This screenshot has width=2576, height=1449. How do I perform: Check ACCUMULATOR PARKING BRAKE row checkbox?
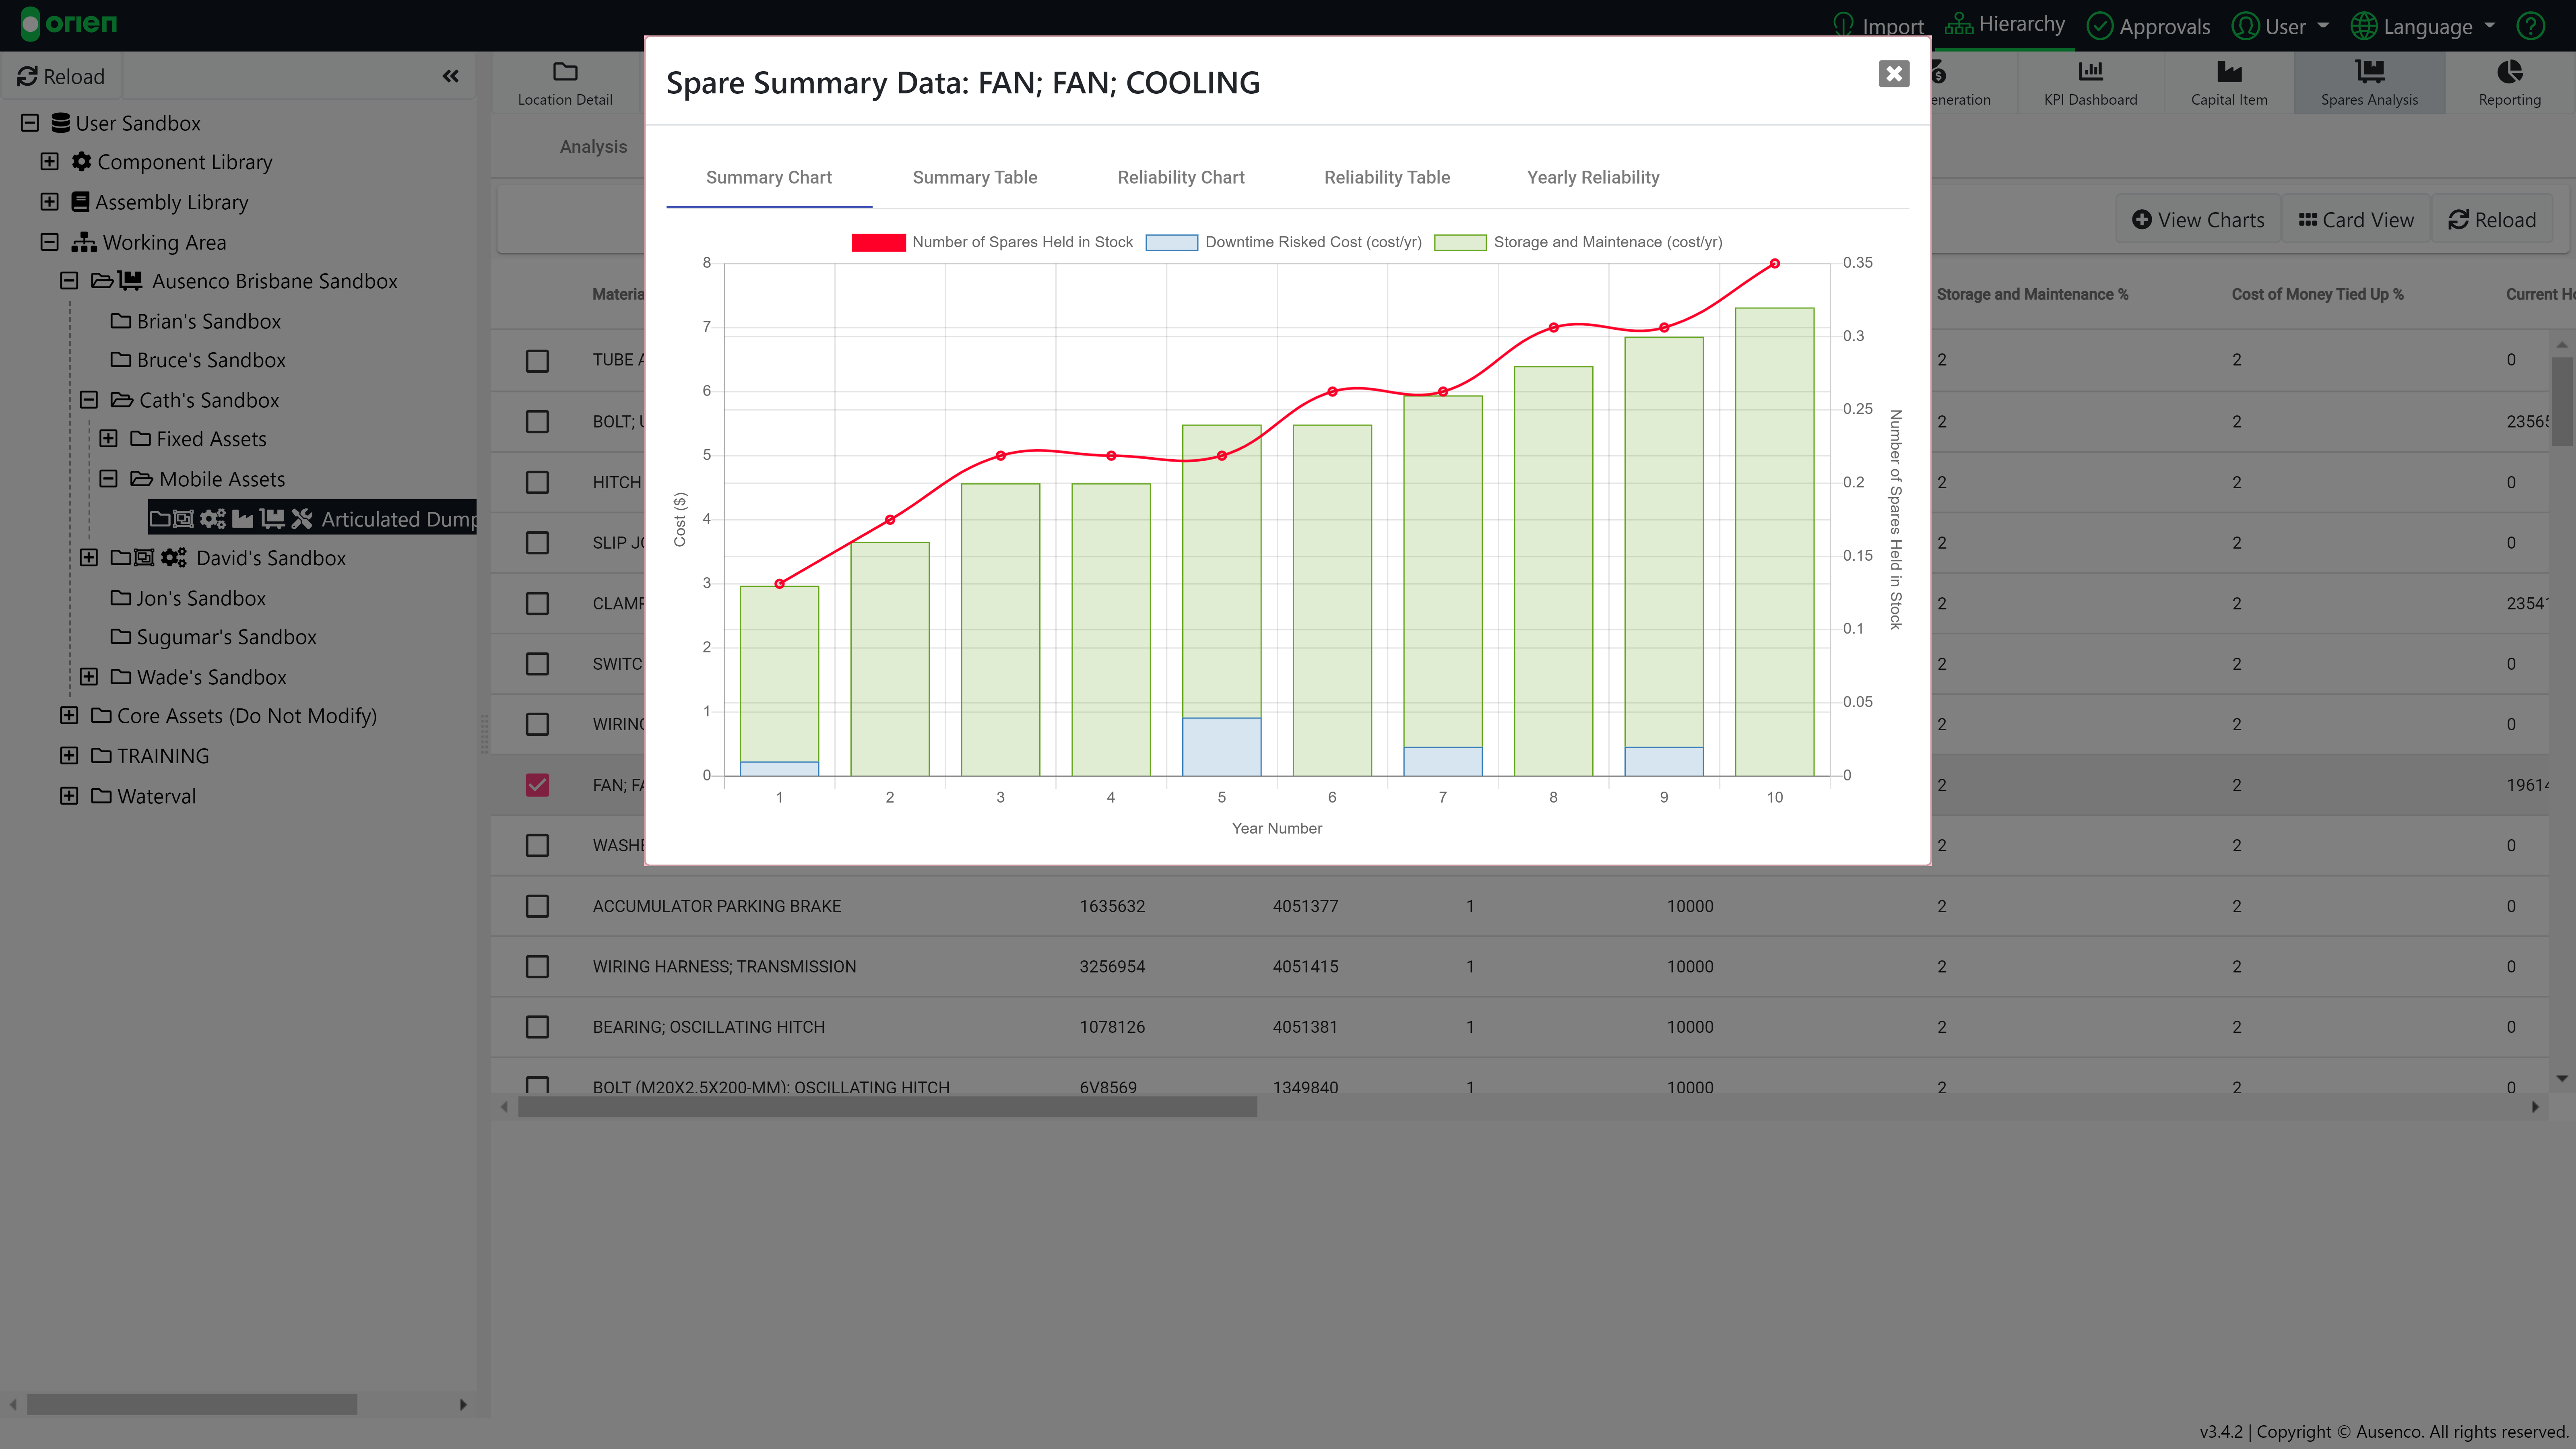[x=537, y=906]
